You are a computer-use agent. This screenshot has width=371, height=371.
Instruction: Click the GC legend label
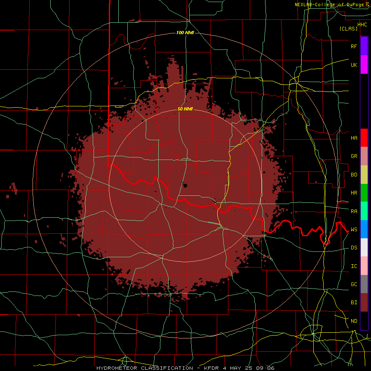tap(354, 284)
